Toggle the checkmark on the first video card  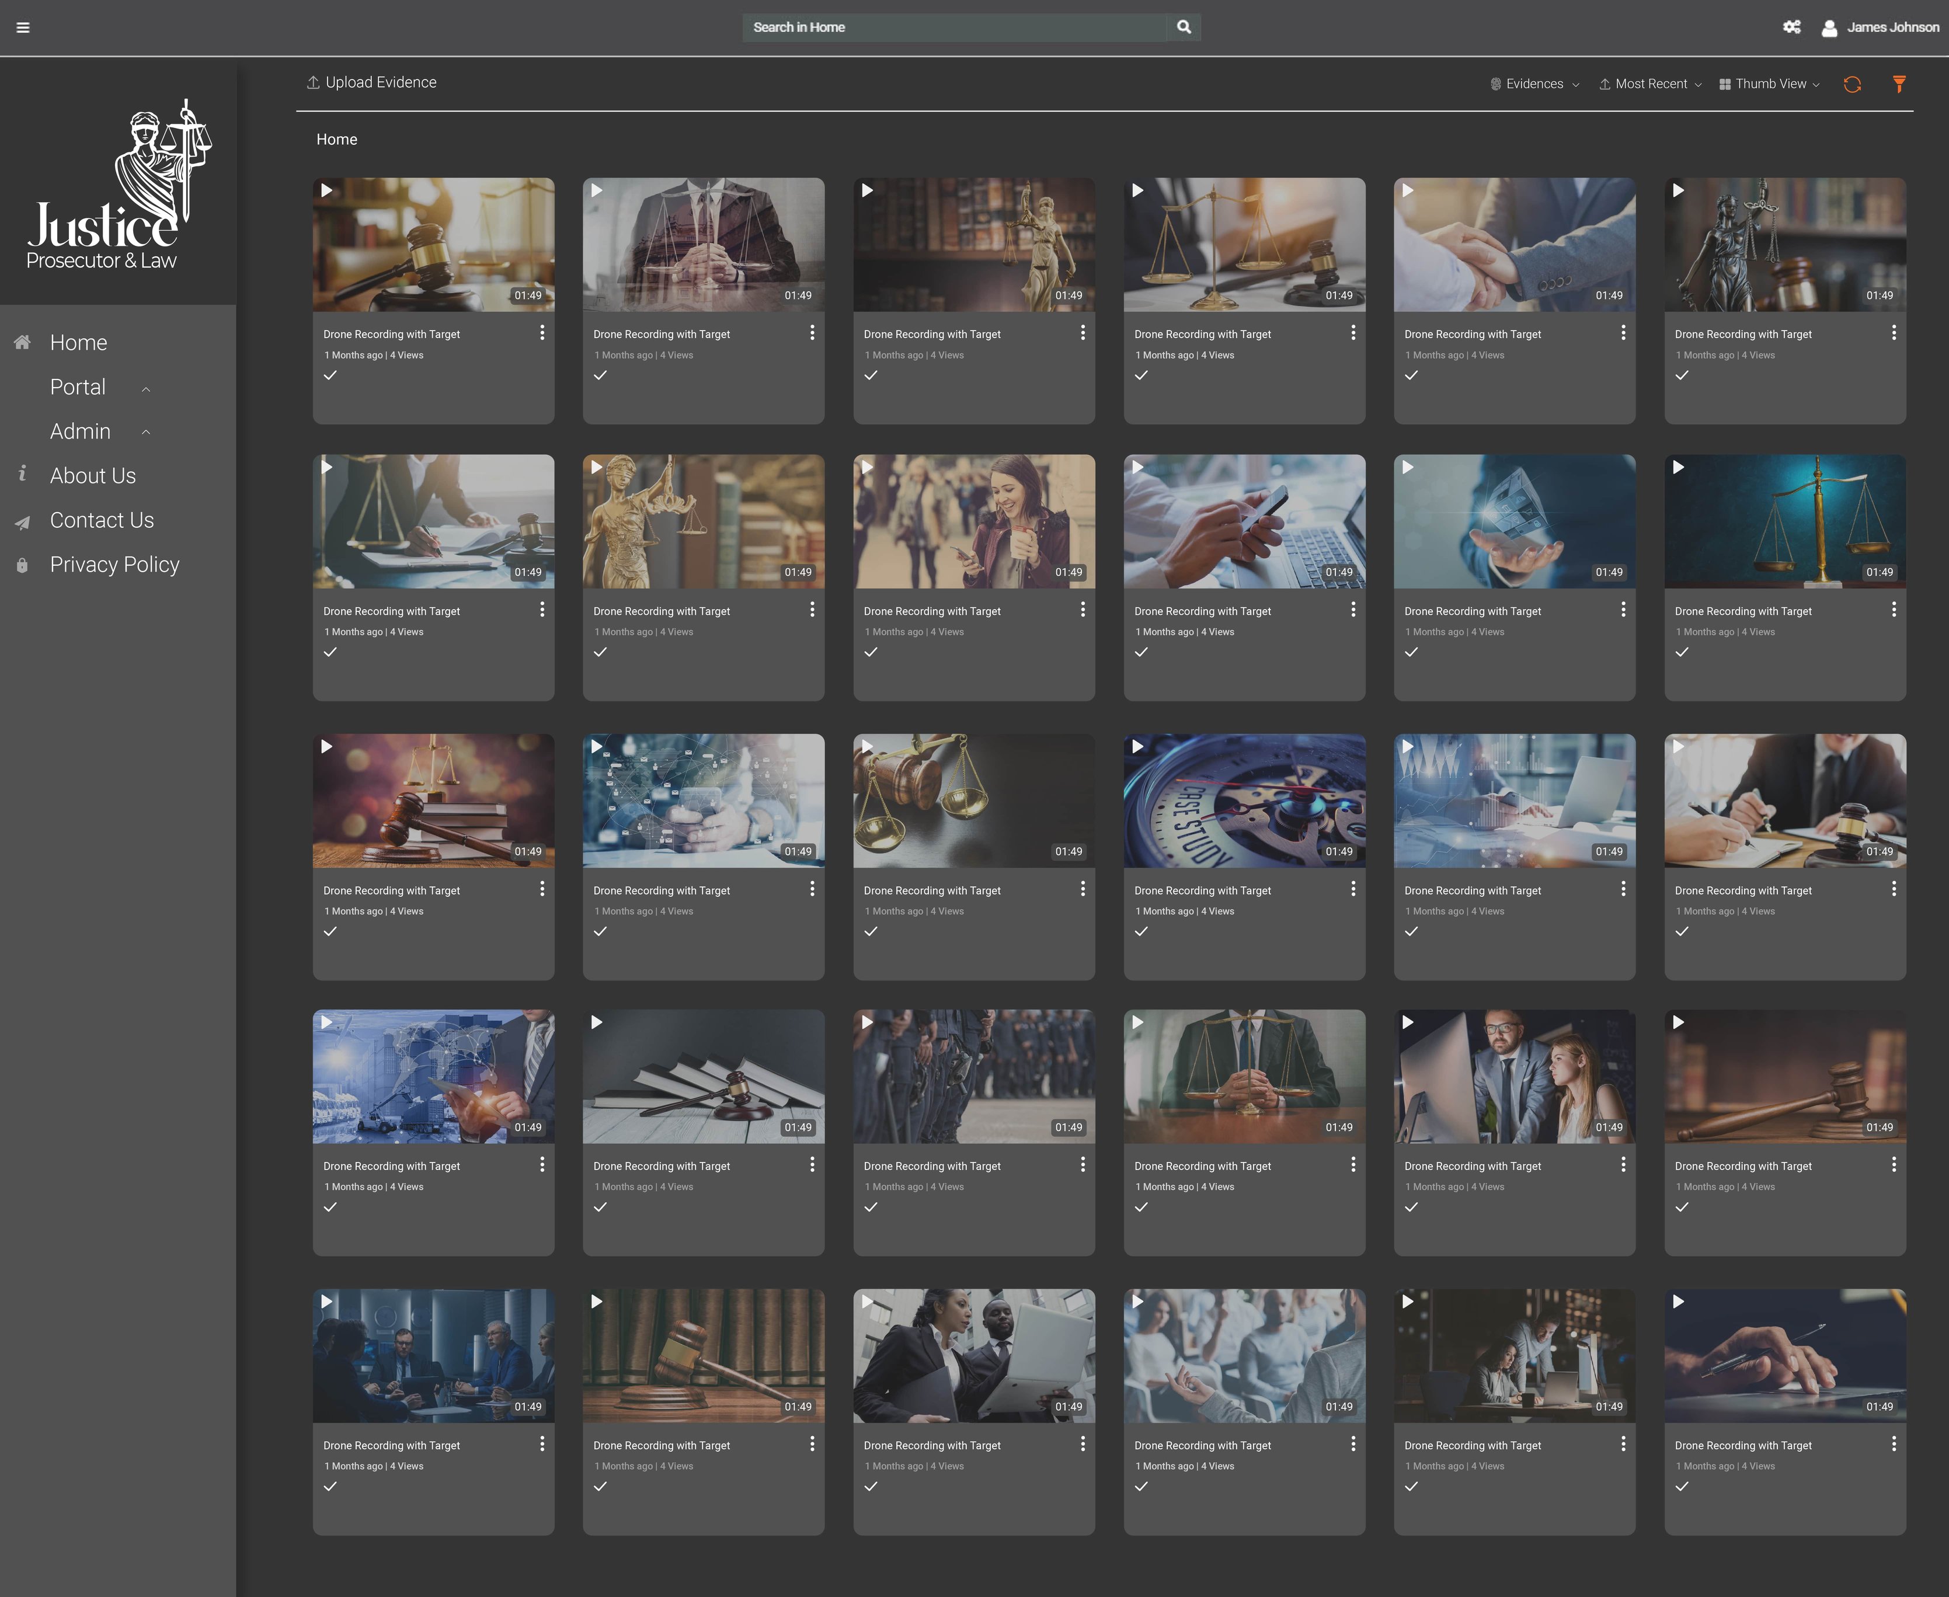pos(330,375)
